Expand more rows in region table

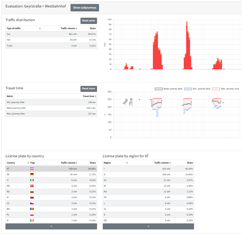click(148, 226)
